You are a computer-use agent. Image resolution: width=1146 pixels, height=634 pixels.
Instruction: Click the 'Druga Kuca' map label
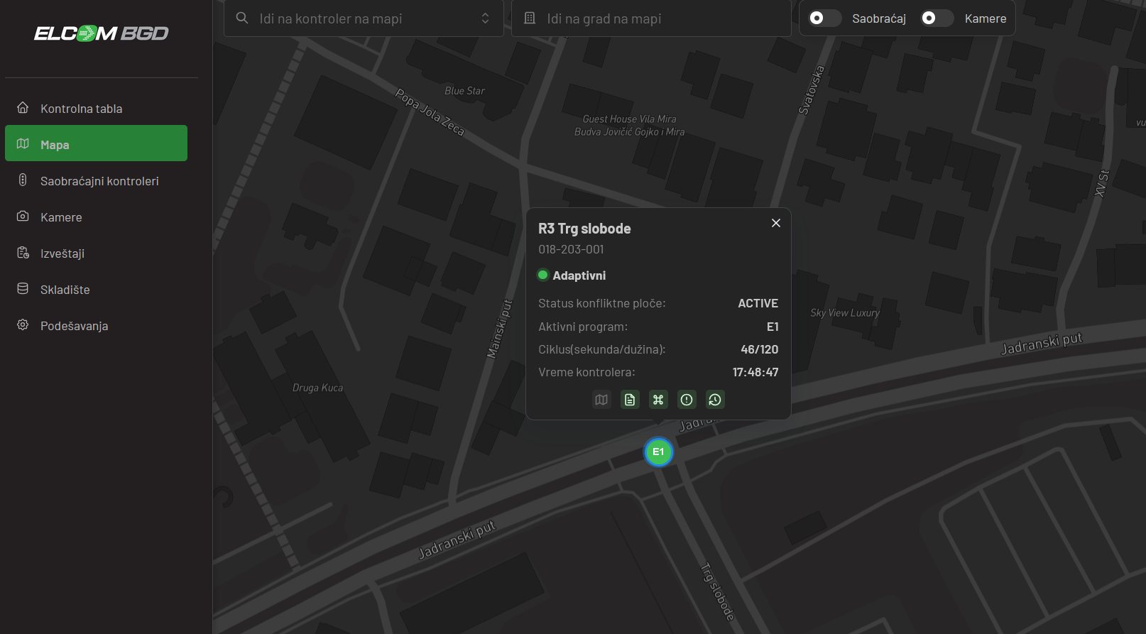click(x=317, y=388)
